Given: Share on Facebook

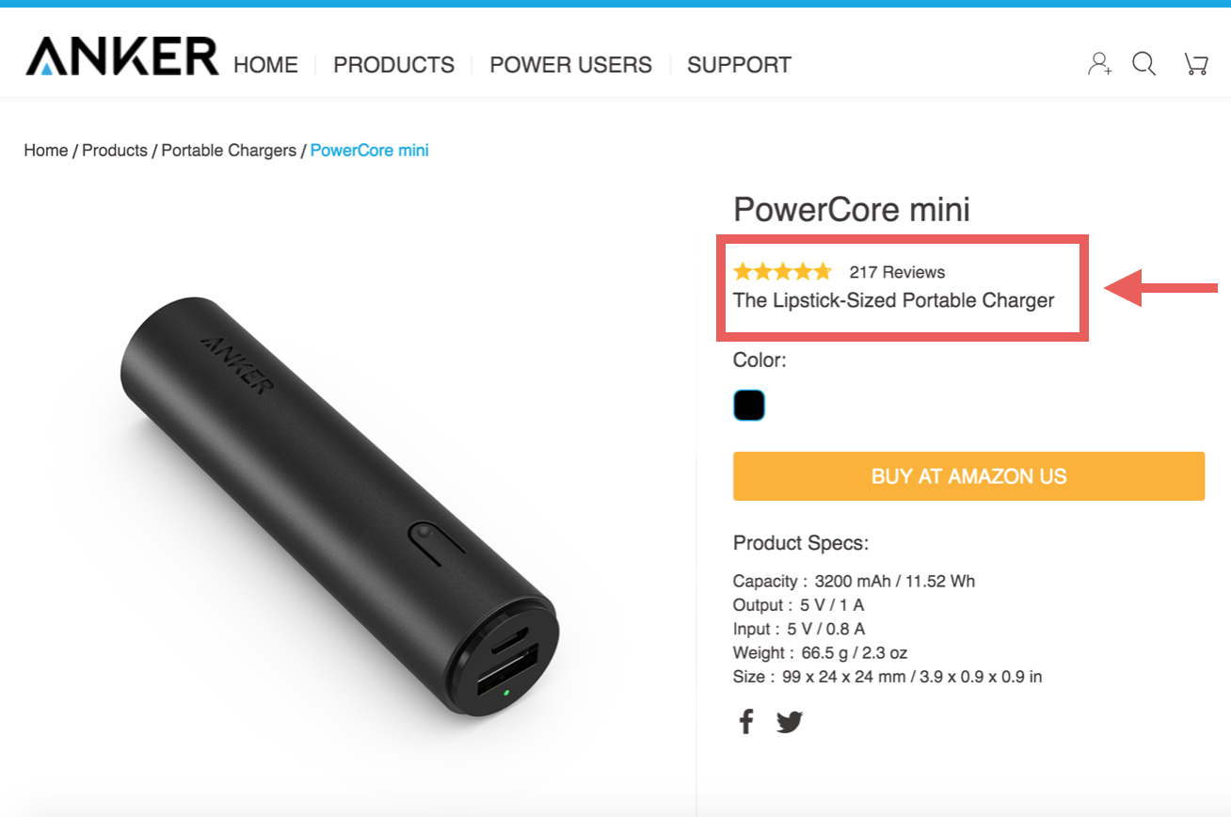Looking at the screenshot, I should click(746, 722).
